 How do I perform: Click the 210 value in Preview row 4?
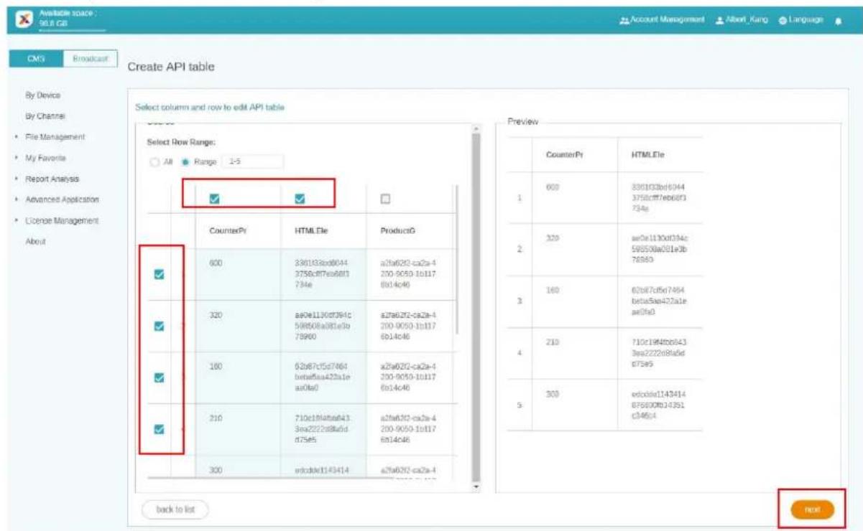553,343
